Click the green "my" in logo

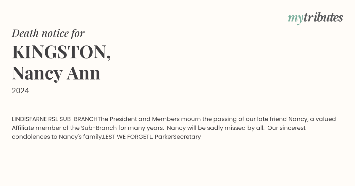[x=296, y=19]
